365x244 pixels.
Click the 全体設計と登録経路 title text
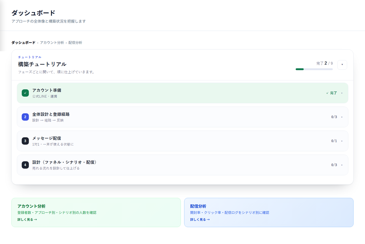pos(51,114)
